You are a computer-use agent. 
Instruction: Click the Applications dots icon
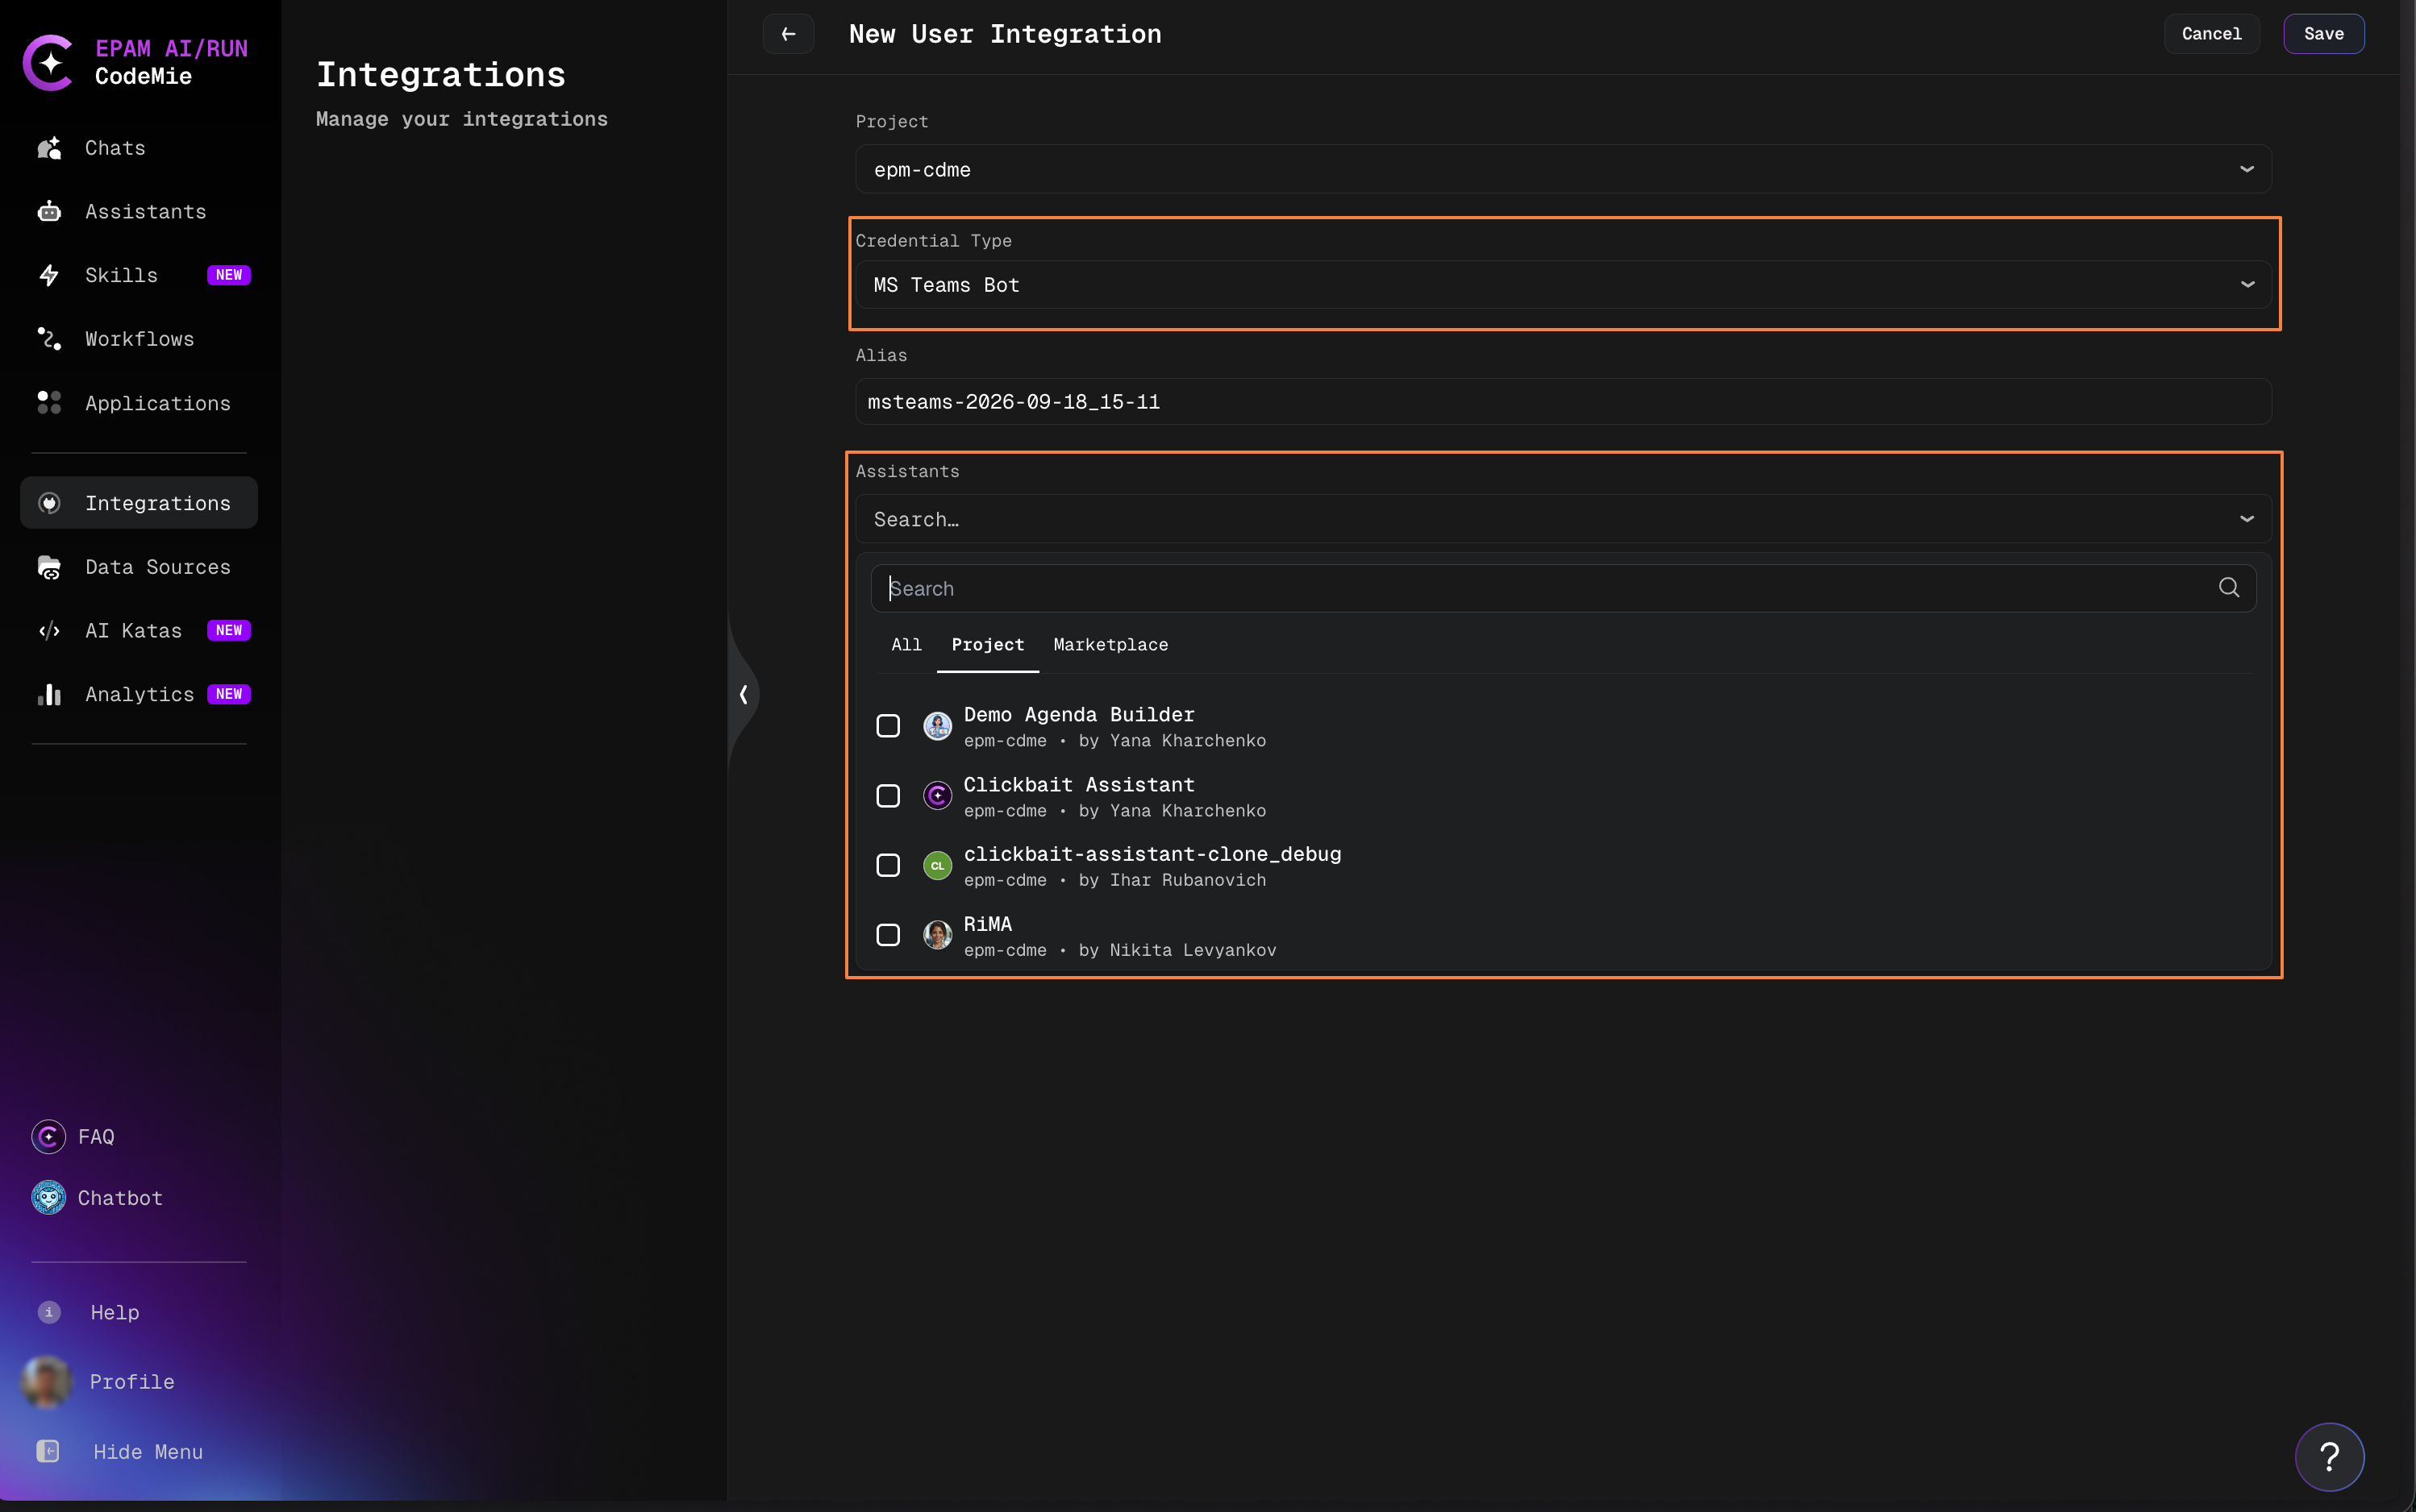(49, 402)
